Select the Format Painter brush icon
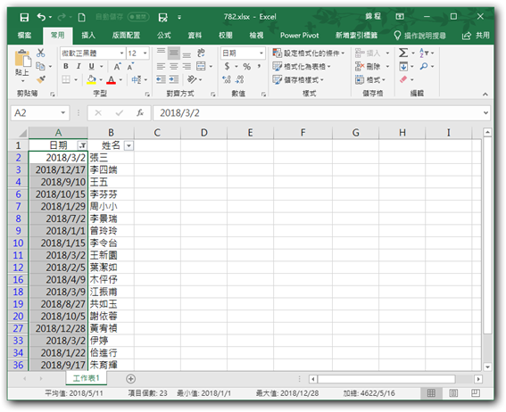This screenshot has height=412, width=506. [x=41, y=79]
